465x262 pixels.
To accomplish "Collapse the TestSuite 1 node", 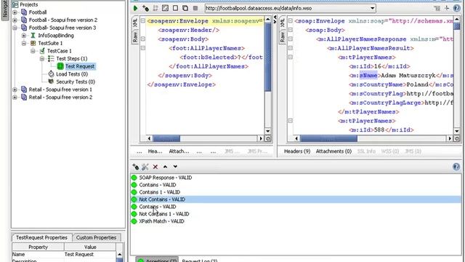I will (24, 44).
